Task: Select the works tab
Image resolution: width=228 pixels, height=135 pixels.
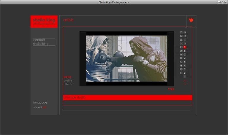Action: pyautogui.click(x=67, y=77)
